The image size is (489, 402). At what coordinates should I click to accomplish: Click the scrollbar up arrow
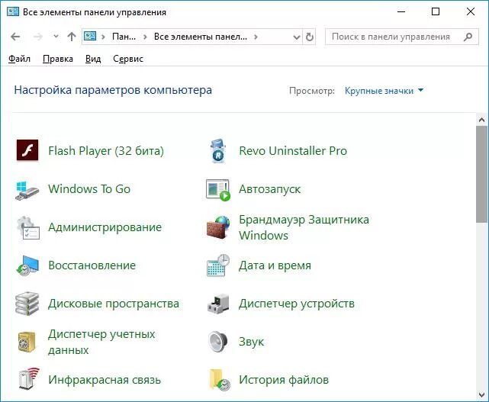pos(481,120)
